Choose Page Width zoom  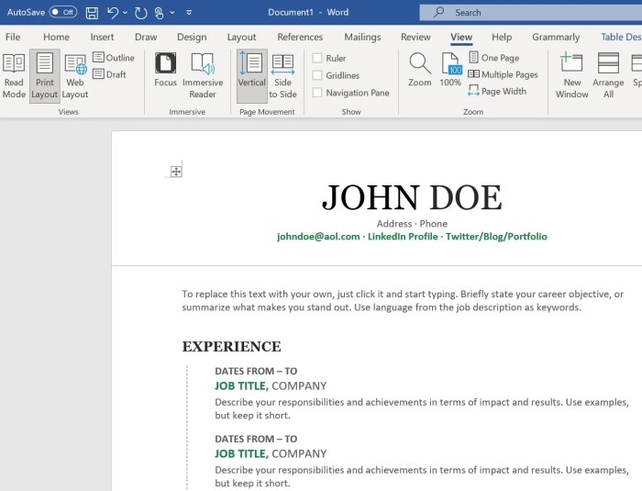tap(497, 91)
